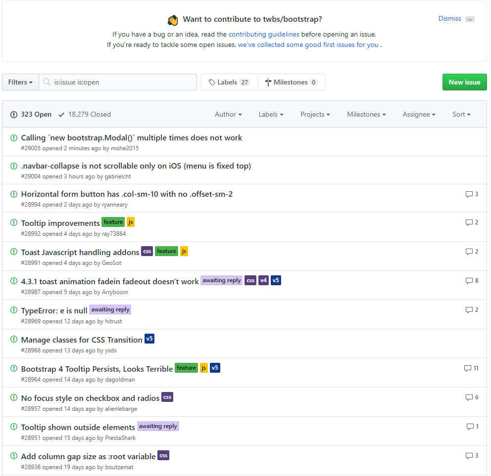Show the 18,279 Closed issues
Image resolution: width=491 pixels, height=476 pixels.
tap(85, 115)
